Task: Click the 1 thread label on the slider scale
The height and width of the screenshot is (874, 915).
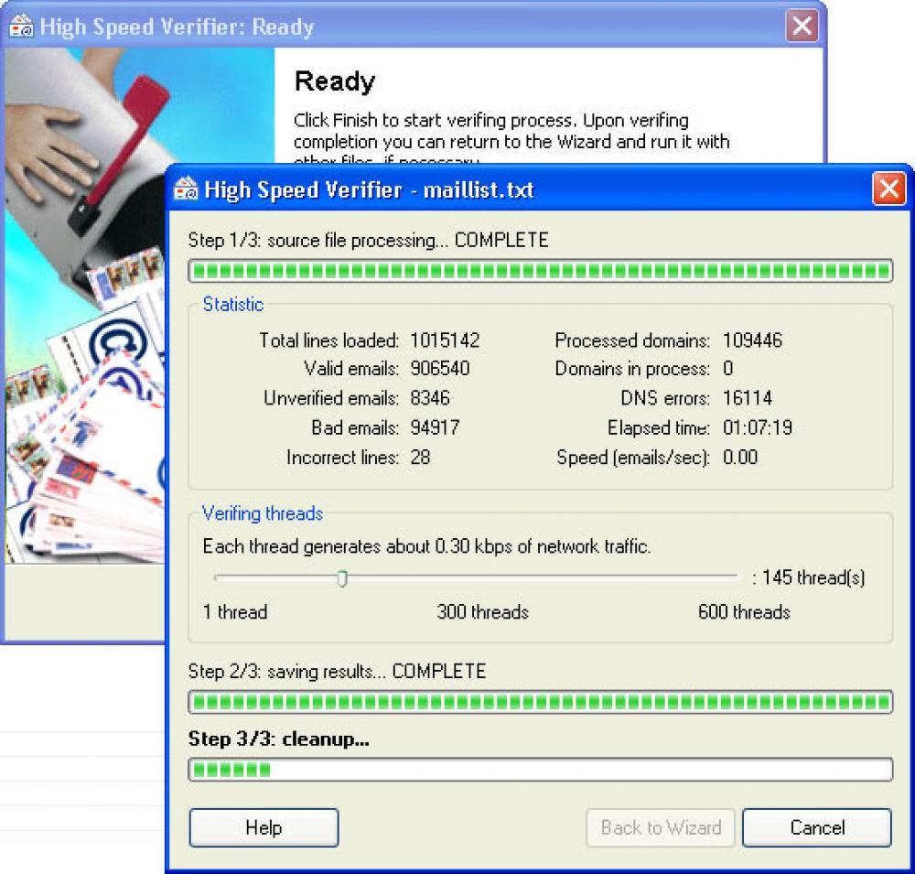Action: click(x=235, y=612)
